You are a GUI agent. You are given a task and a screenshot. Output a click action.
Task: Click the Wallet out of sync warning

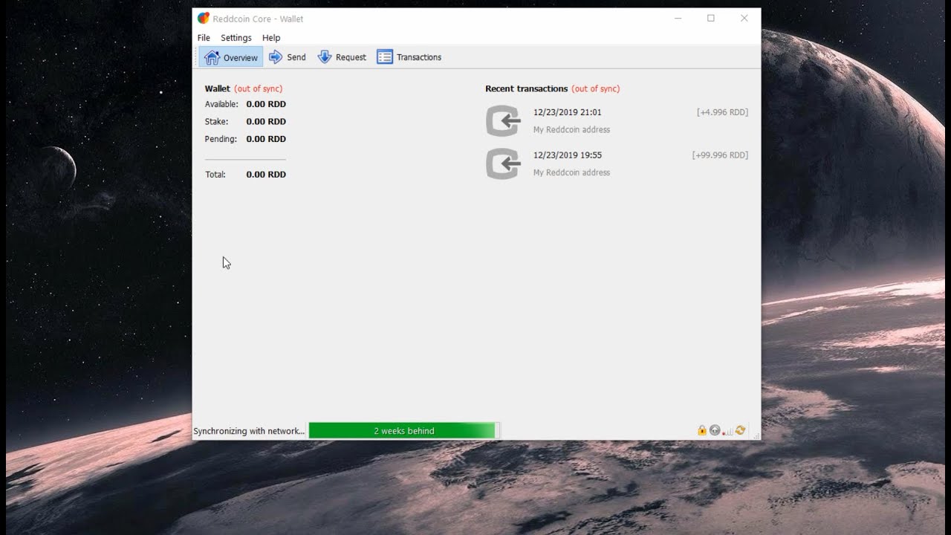click(259, 89)
